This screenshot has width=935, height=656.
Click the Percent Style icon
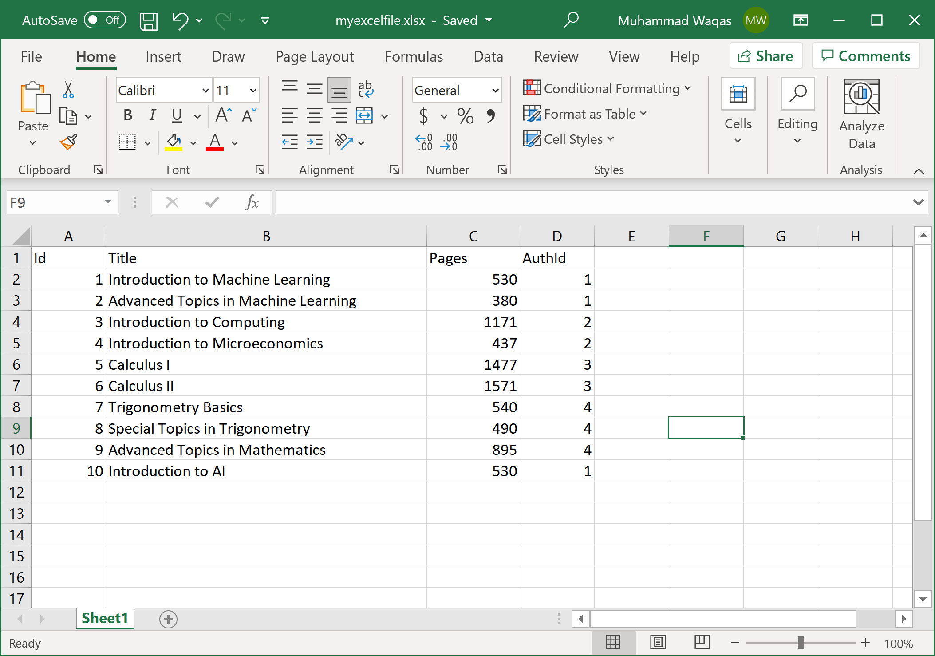[465, 116]
